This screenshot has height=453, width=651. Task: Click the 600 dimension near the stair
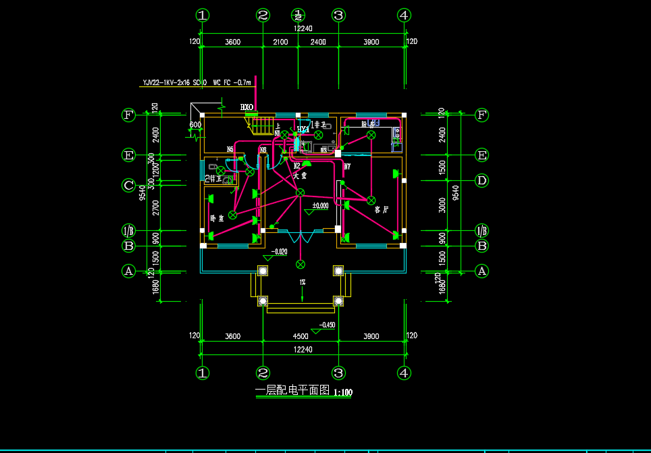[196, 125]
